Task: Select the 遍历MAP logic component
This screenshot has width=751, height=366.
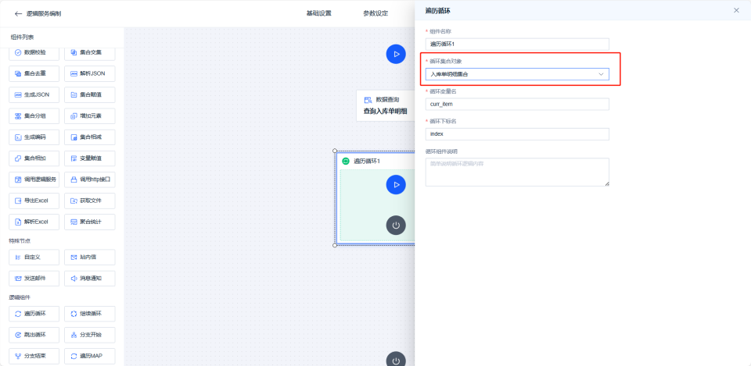Action: pos(89,356)
